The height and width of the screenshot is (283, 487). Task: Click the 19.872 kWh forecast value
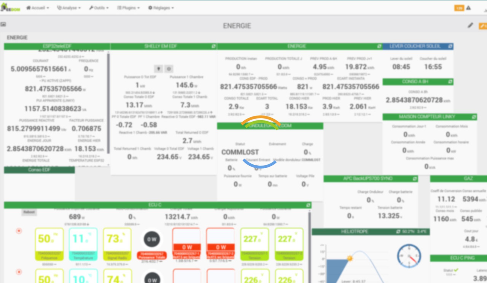click(x=356, y=67)
